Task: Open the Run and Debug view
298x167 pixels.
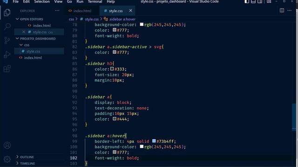Action: pyautogui.click(x=7, y=55)
